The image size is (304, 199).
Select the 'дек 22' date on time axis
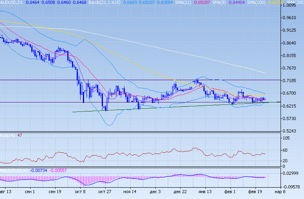(180, 192)
